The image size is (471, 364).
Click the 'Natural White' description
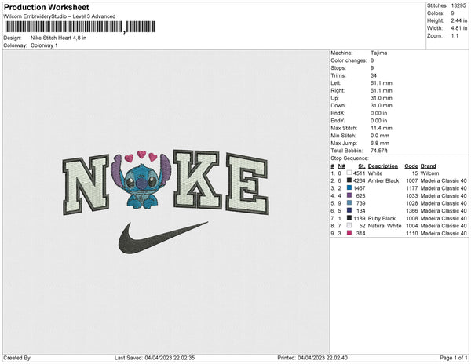pos(385,226)
